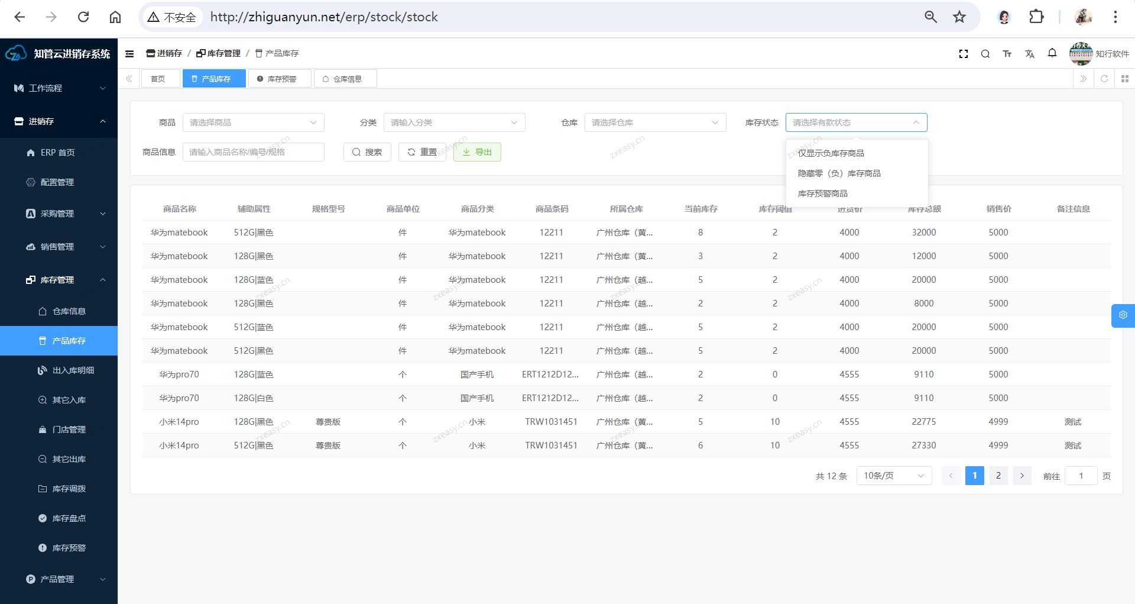The width and height of the screenshot is (1135, 604).
Task: Switch to 仓库信息 tab
Action: (345, 79)
